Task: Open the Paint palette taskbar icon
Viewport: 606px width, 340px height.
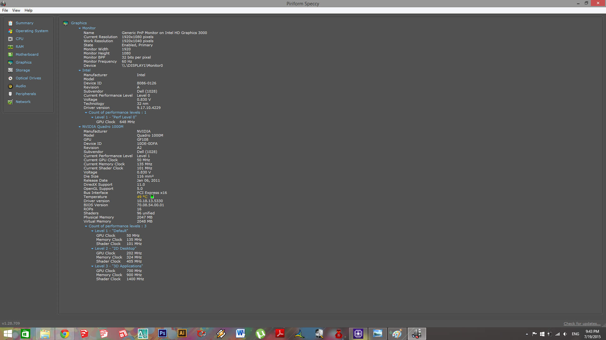Action: coord(397,334)
